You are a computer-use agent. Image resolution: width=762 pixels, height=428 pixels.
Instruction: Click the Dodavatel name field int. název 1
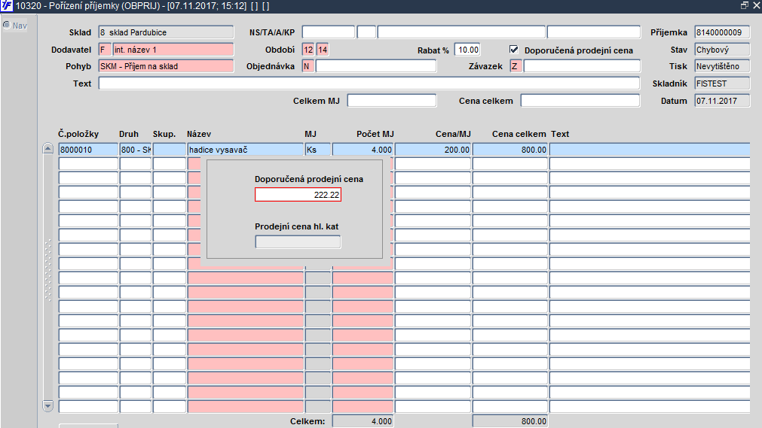tap(173, 50)
